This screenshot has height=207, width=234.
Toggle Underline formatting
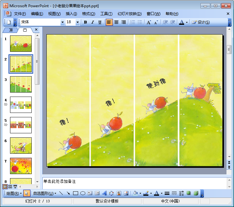click(x=100, y=22)
